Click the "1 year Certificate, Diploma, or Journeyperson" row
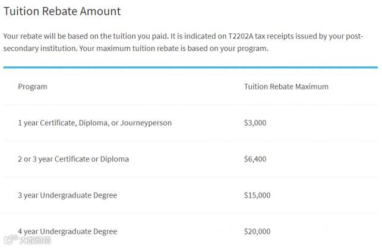 click(x=94, y=123)
